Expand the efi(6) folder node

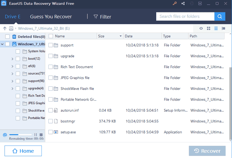tap(12, 66)
